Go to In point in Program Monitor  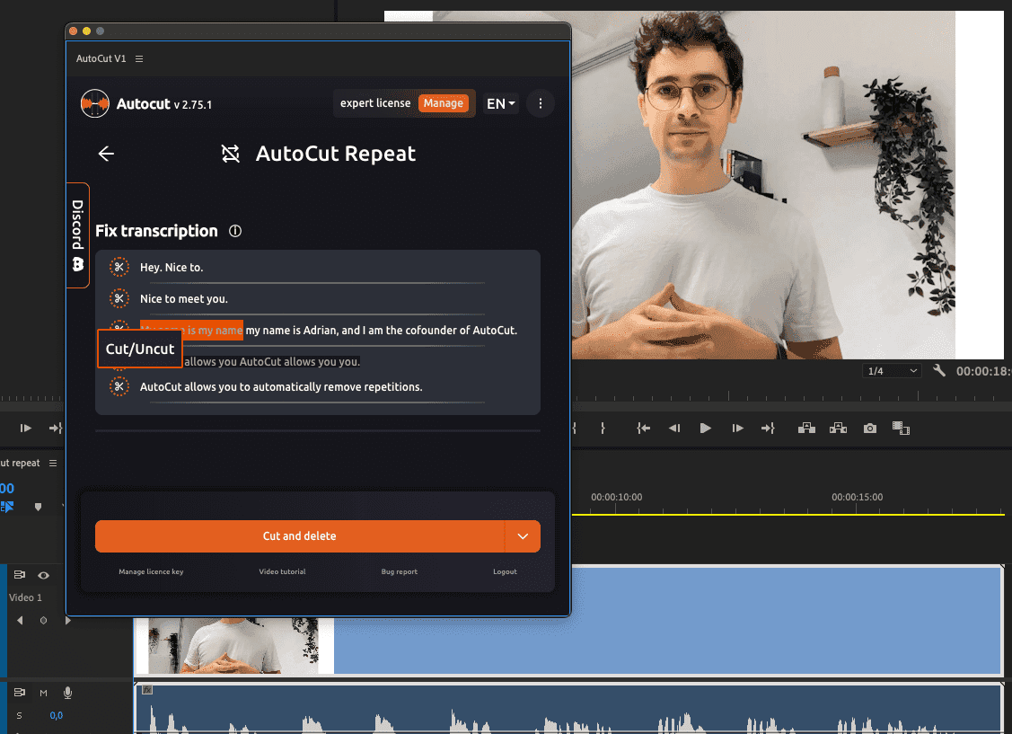644,428
